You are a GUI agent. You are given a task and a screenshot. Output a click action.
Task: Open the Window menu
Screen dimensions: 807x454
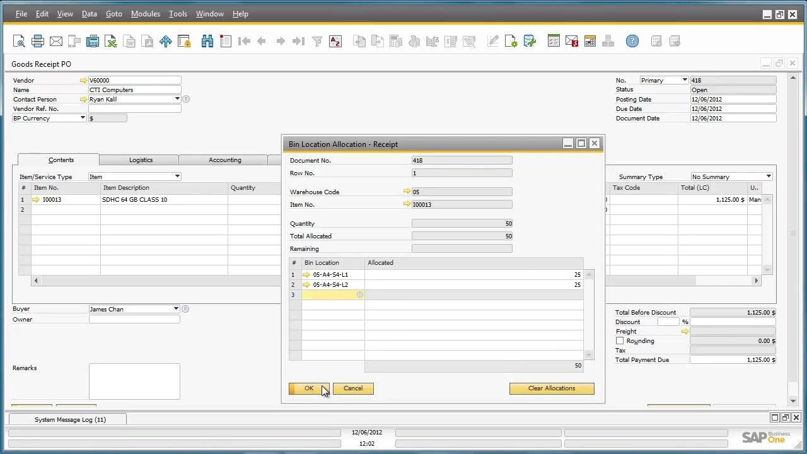click(210, 14)
